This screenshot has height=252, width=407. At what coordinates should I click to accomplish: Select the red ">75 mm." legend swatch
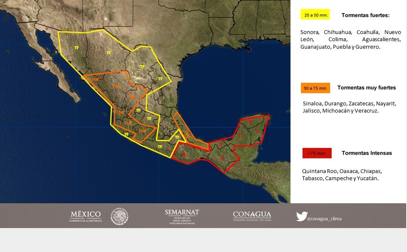[317, 153]
